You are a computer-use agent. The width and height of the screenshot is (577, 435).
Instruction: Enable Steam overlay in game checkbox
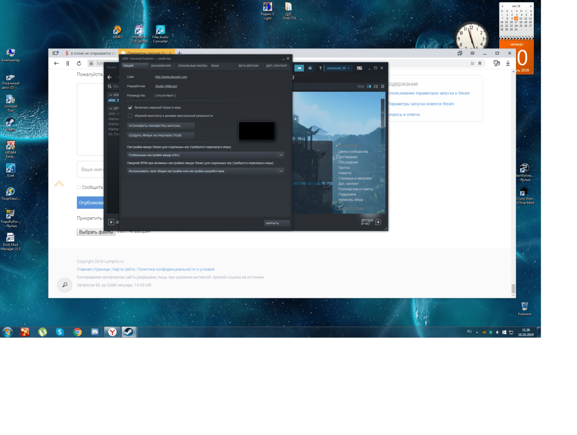coord(130,108)
